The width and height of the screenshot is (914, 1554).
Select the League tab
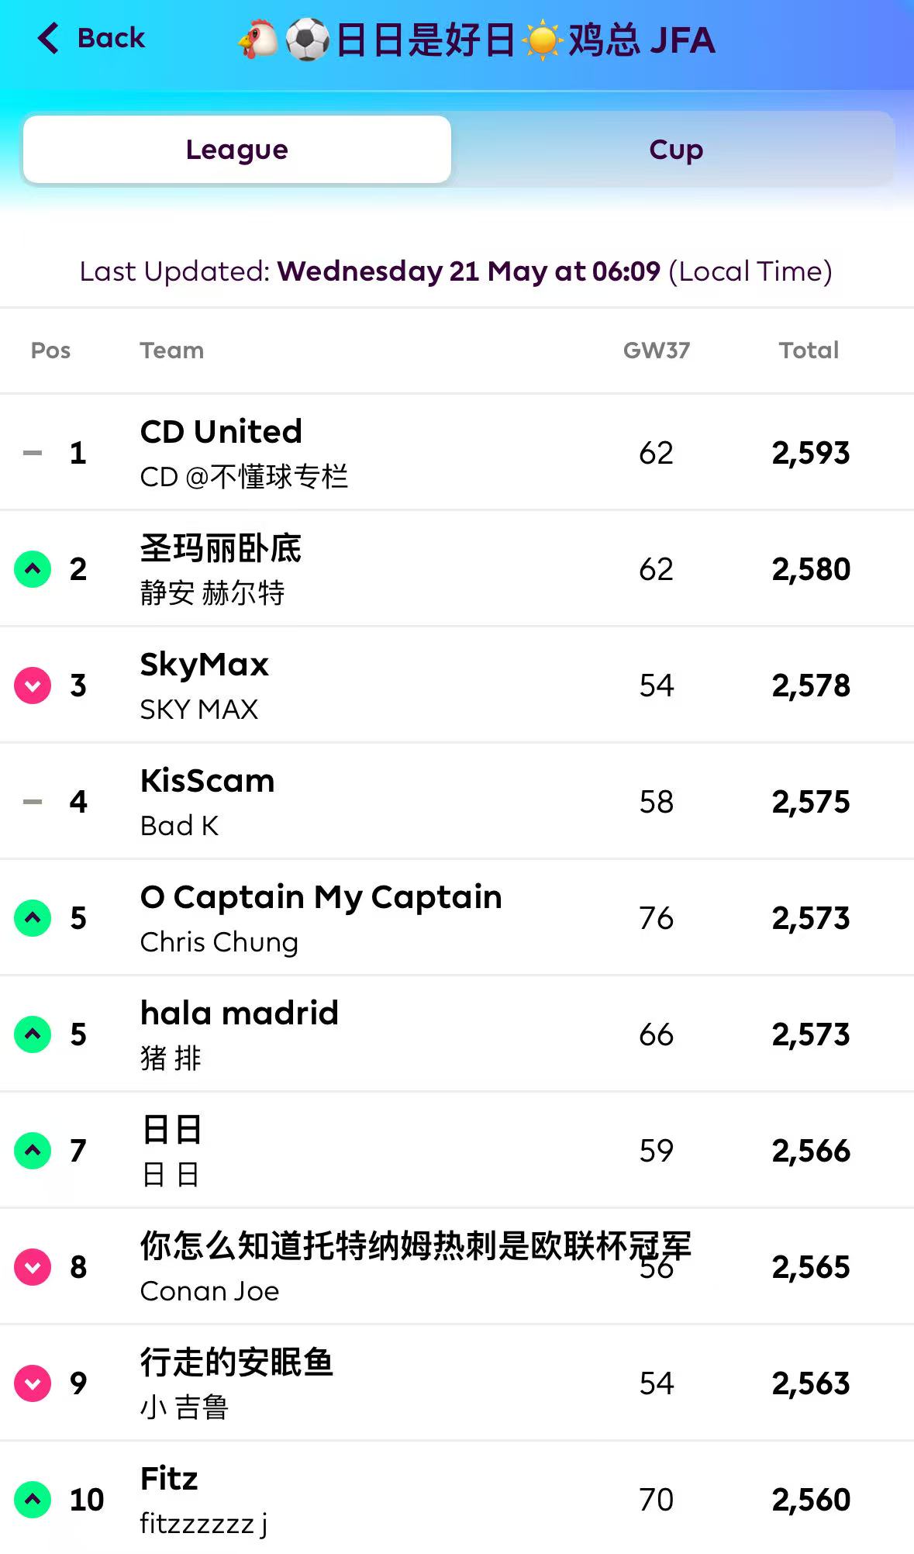click(x=237, y=150)
